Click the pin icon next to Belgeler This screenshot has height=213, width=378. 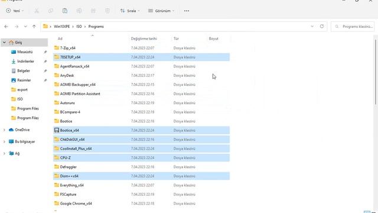pyautogui.click(x=45, y=71)
